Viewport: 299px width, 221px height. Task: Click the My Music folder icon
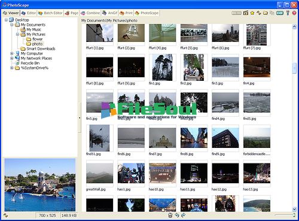pyautogui.click(x=23, y=29)
